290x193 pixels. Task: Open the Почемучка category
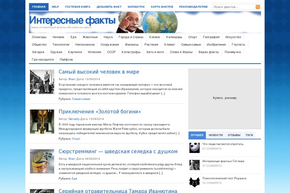pos(232,52)
